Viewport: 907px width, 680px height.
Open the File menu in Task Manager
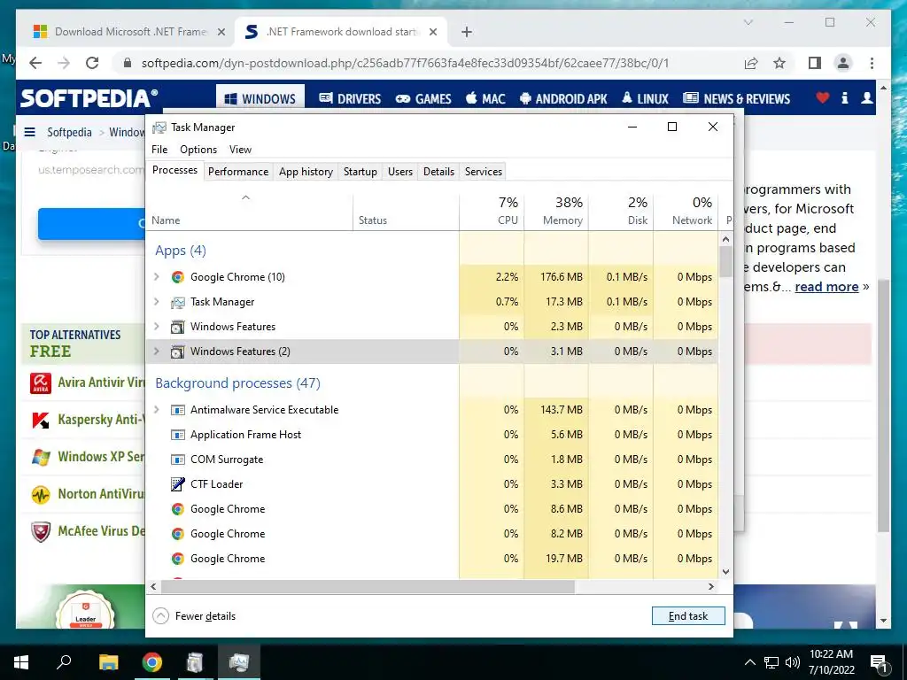[x=159, y=150]
